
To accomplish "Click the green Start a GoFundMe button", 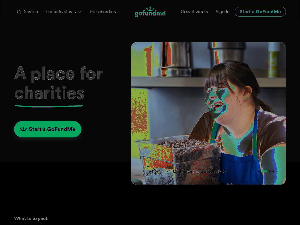I will pyautogui.click(x=48, y=129).
